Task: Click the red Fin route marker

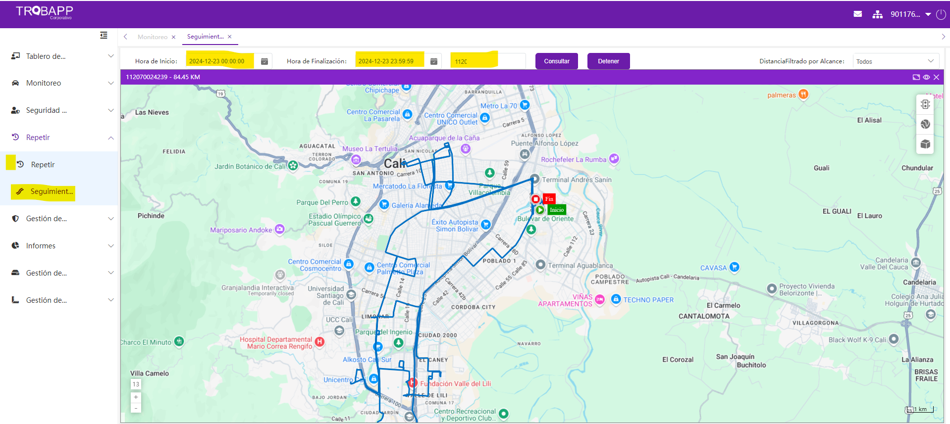Action: (535, 199)
